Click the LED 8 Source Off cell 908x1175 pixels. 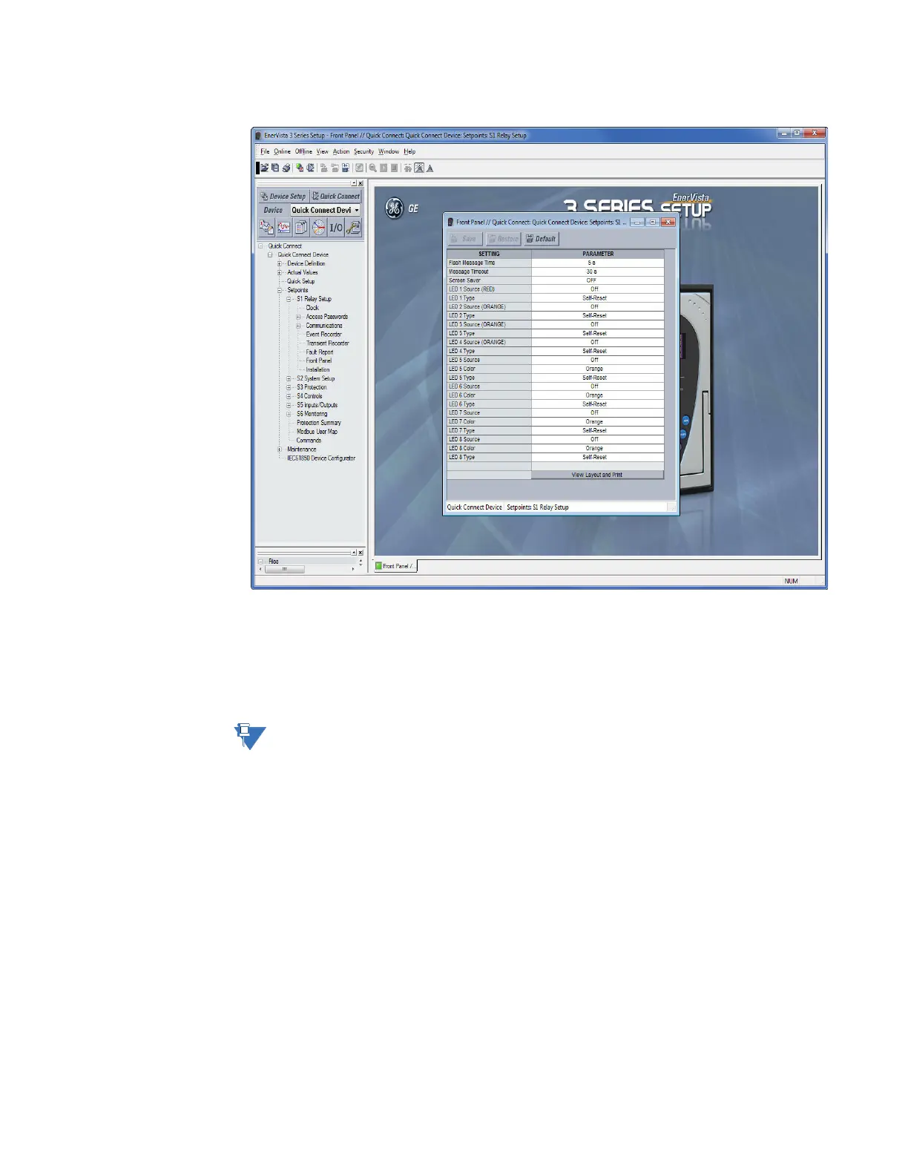[598, 439]
